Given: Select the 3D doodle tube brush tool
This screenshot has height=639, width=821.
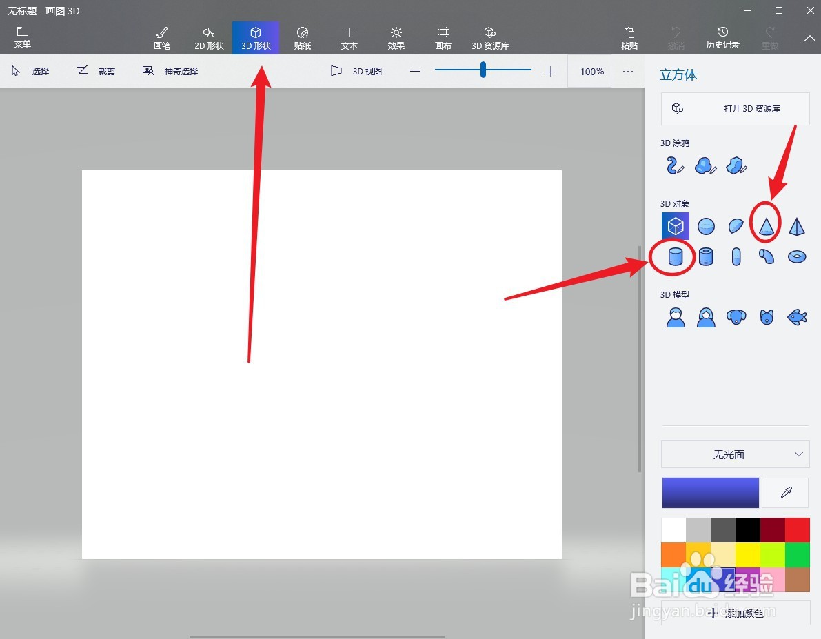Looking at the screenshot, I should point(676,165).
